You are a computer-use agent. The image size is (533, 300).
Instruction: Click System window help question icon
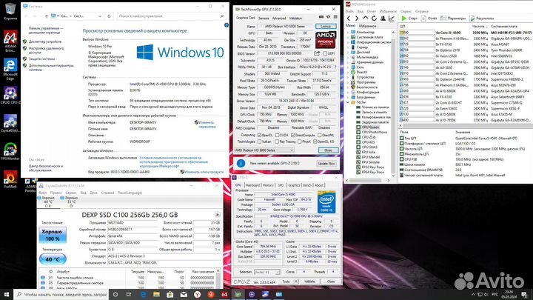[x=227, y=25]
